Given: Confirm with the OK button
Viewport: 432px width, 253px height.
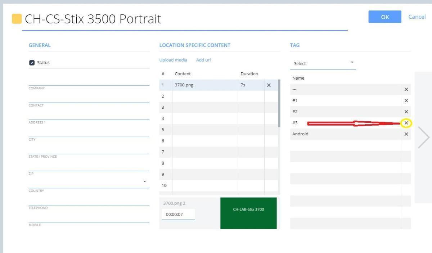Looking at the screenshot, I should point(385,17).
